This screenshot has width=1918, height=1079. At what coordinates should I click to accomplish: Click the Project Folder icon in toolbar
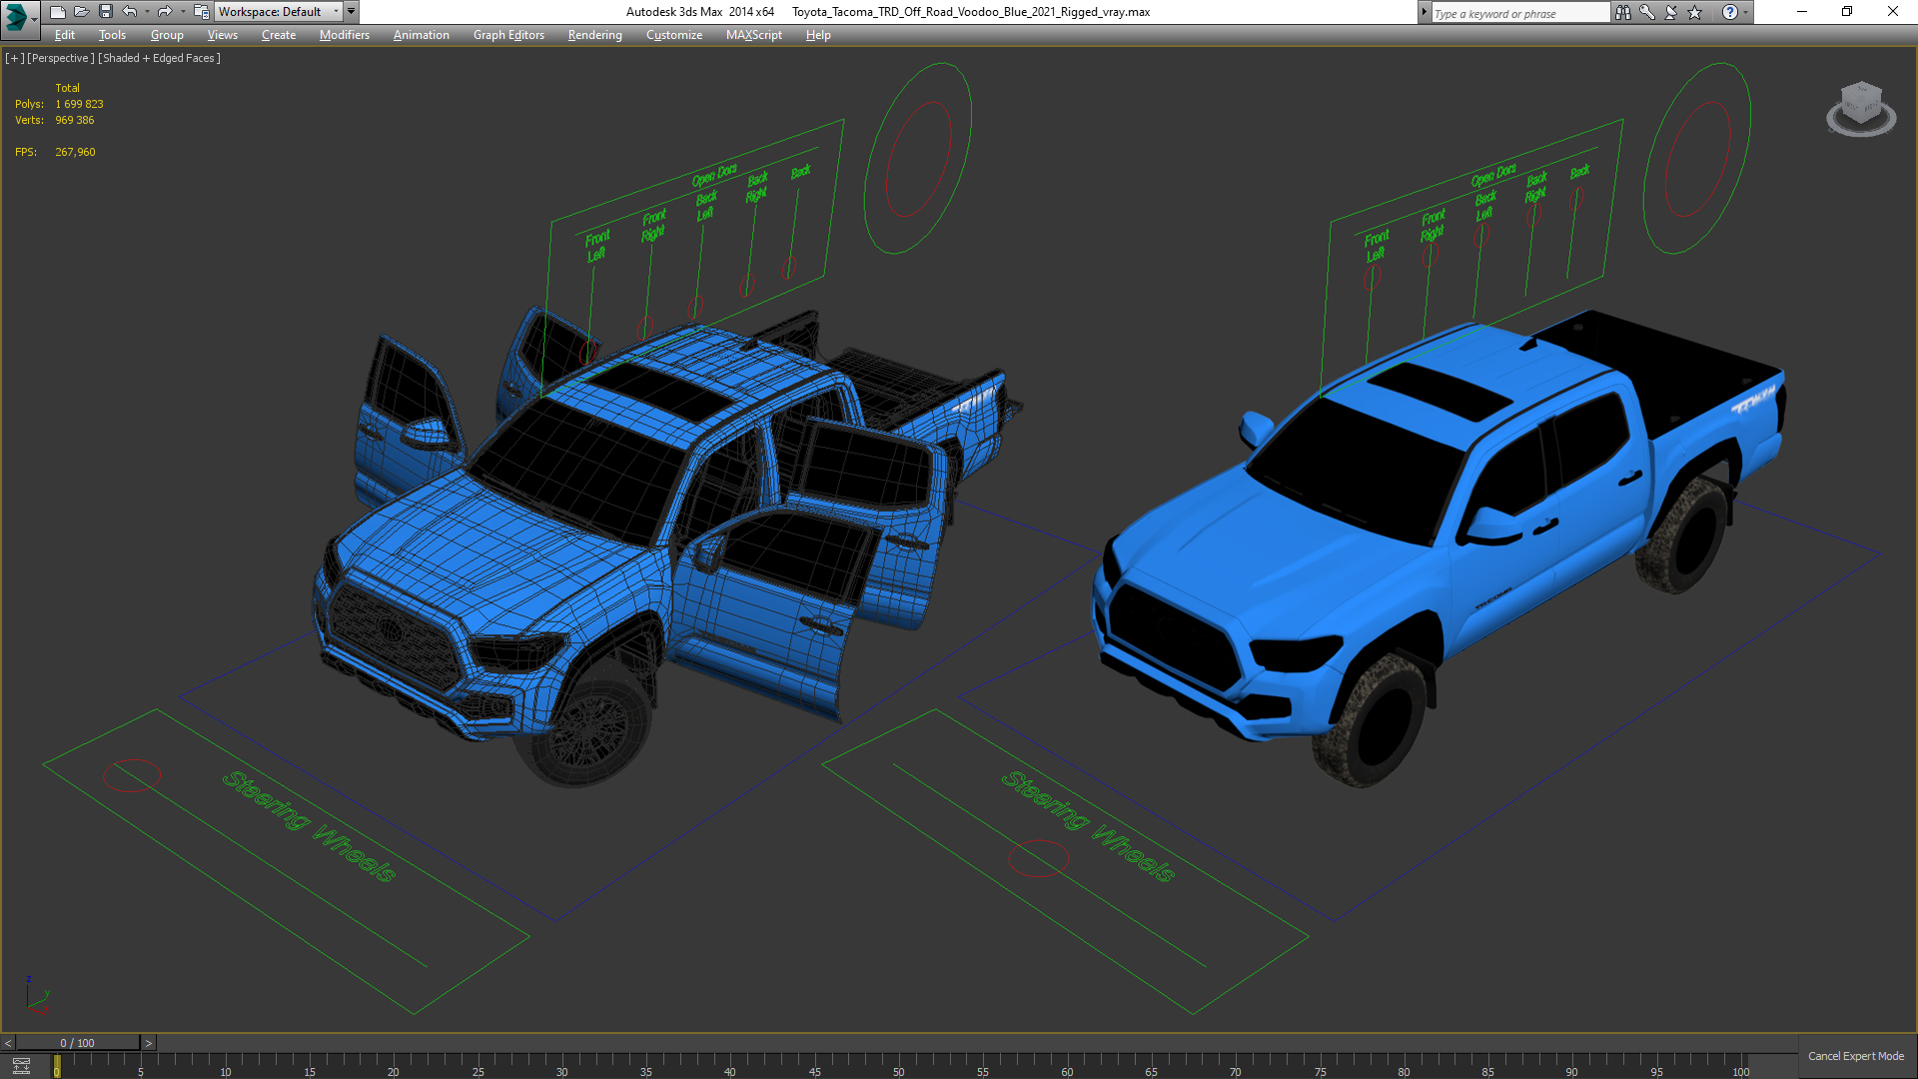[x=201, y=12]
